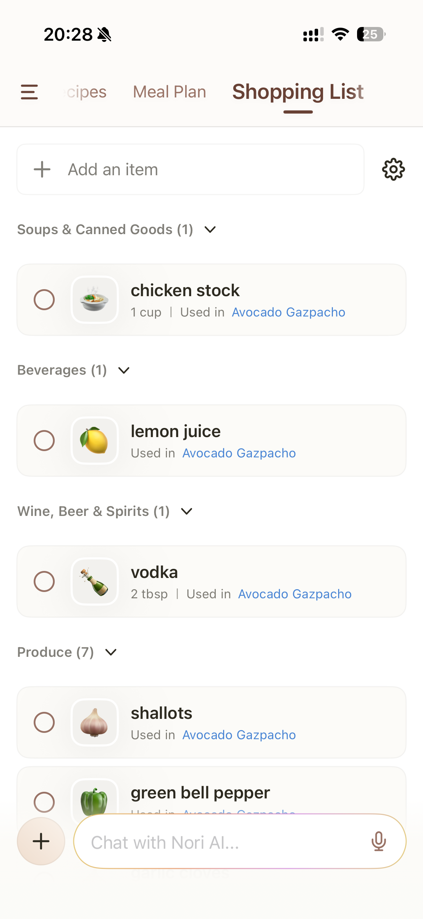Viewport: 423px width, 919px height.
Task: Switch to the Meal Plan tab
Action: click(169, 92)
